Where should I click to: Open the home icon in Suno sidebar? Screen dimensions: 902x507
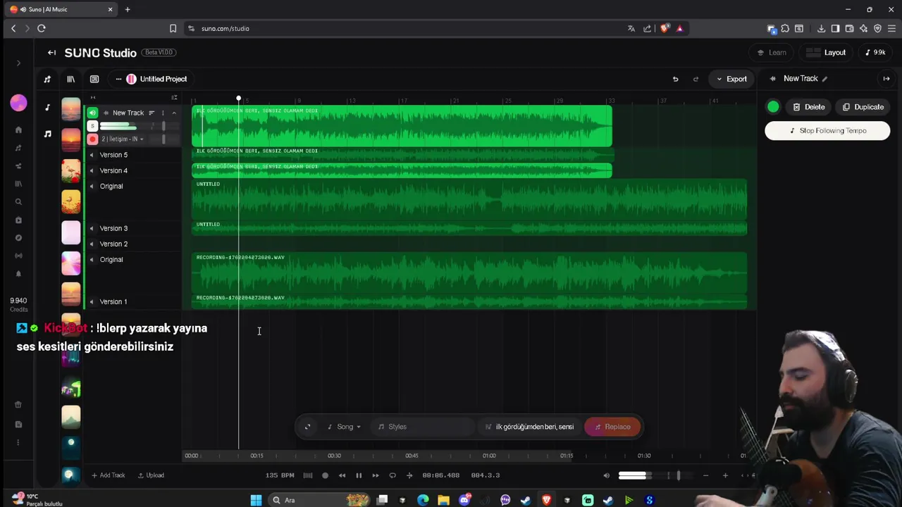tap(18, 130)
